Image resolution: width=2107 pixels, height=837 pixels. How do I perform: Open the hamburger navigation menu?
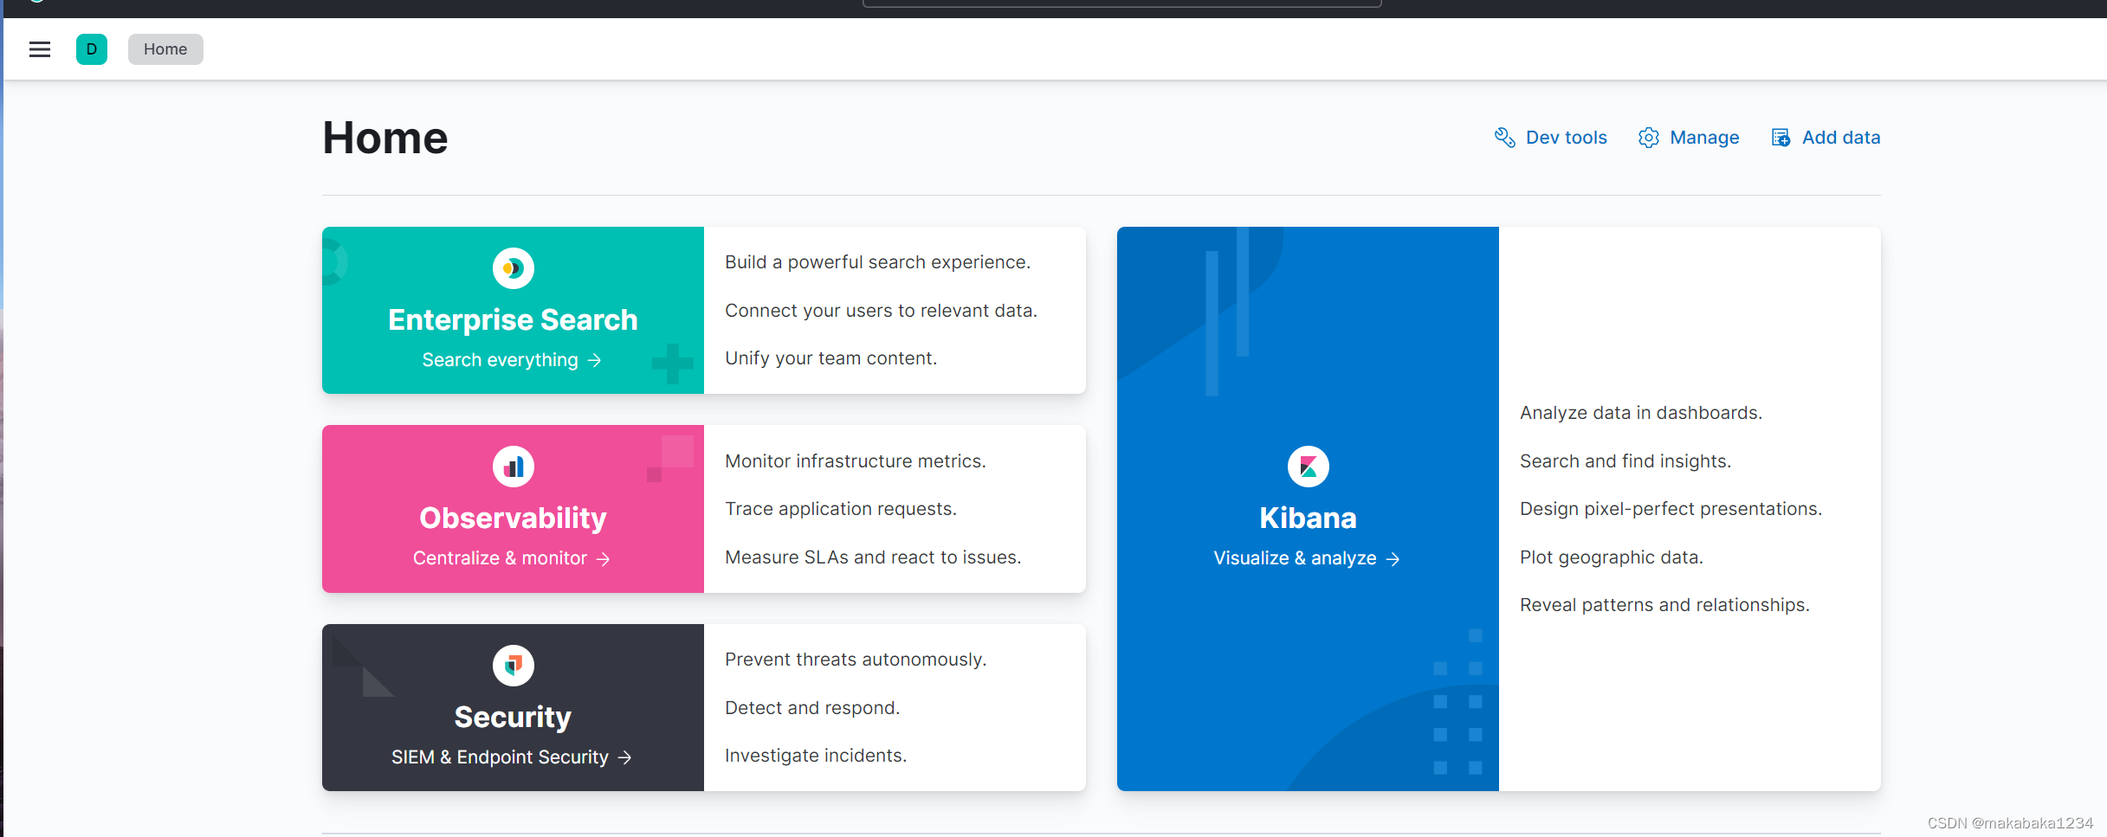click(40, 49)
